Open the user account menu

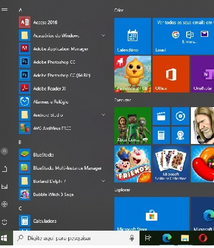tap(4, 151)
